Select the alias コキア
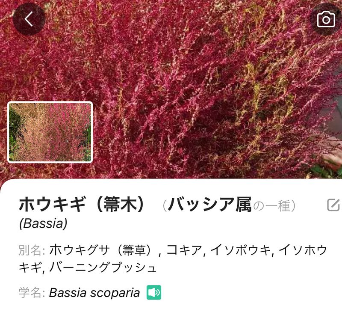This screenshot has height=315, width=342. point(185,250)
